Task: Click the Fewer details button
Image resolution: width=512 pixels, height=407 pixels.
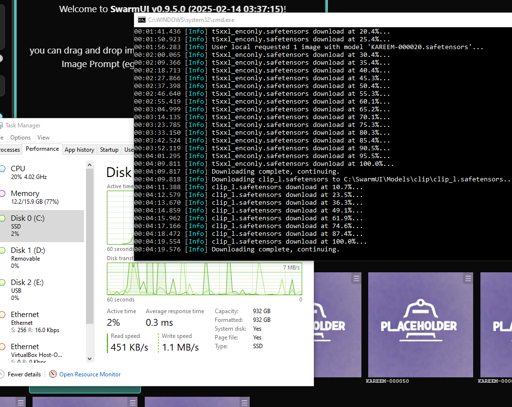Action: pyautogui.click(x=20, y=374)
